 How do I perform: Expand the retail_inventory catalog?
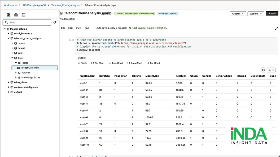click(8, 34)
